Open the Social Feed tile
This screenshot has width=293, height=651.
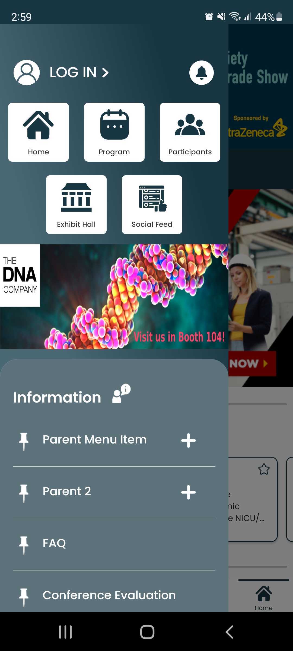152,205
